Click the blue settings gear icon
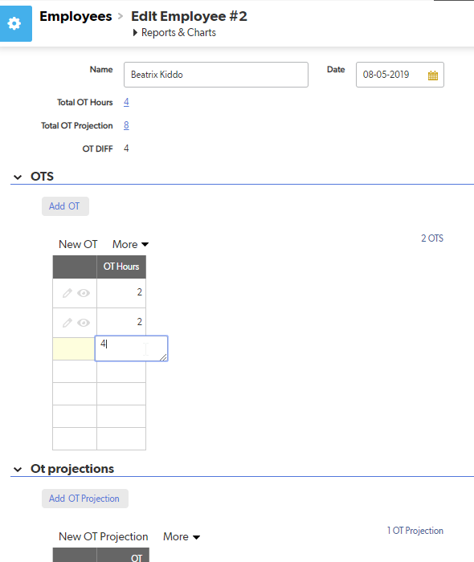474x562 pixels. click(x=14, y=23)
